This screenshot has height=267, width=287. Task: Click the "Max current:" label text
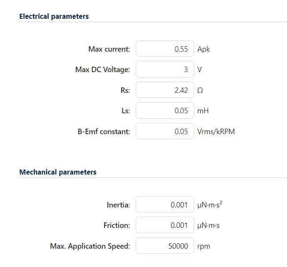pyautogui.click(x=109, y=49)
